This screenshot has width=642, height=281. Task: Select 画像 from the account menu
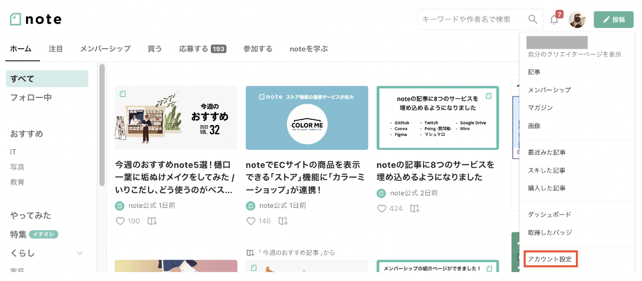click(534, 126)
